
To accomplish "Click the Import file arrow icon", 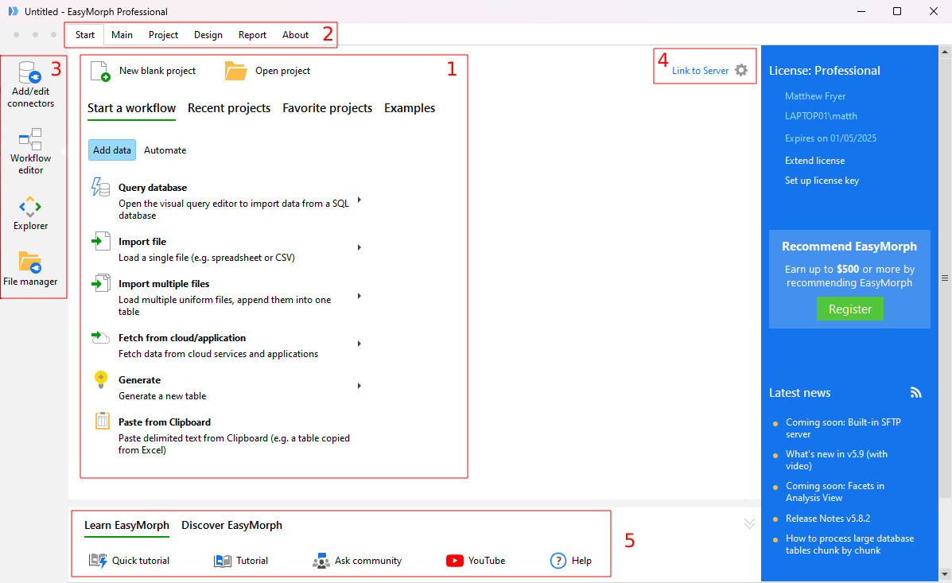I will tap(100, 241).
